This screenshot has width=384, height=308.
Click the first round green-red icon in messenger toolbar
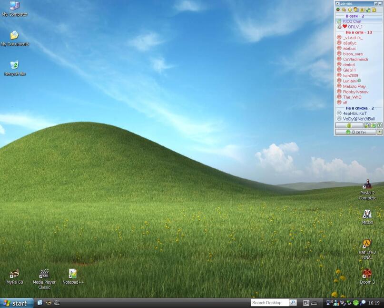[x=338, y=10]
